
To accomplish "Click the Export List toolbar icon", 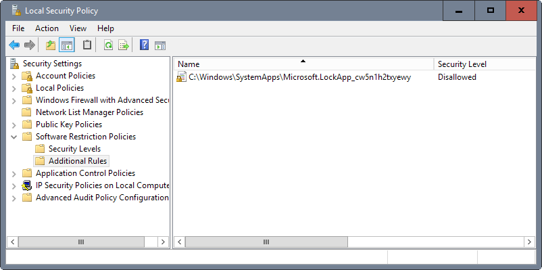I will point(124,45).
